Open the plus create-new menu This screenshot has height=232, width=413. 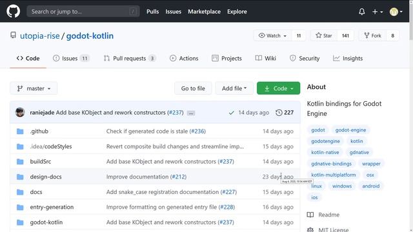point(377,12)
